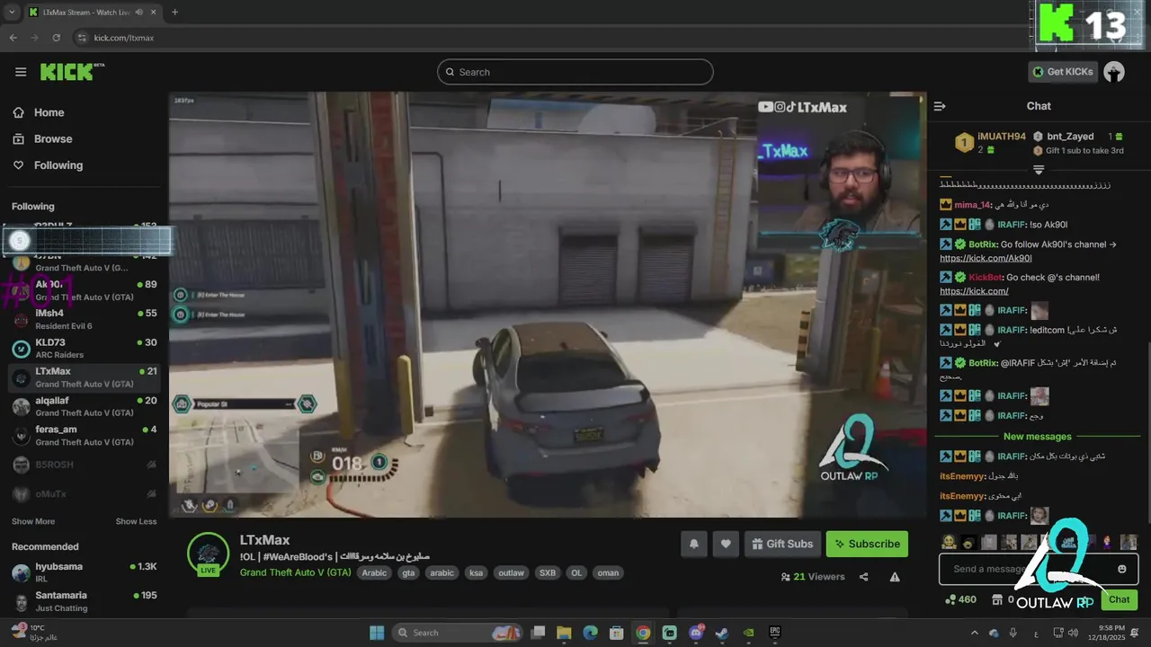The image size is (1151, 647).
Task: Click the kick.com/ltxmax address bar
Action: point(124,38)
